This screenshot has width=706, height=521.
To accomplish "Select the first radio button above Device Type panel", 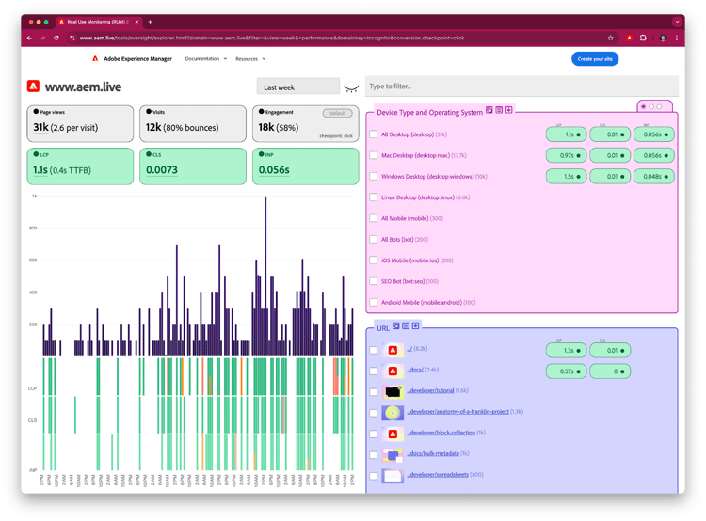I will pyautogui.click(x=644, y=106).
